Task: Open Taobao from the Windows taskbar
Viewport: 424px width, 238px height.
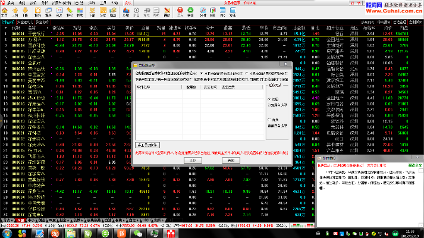Action: (x=55, y=233)
